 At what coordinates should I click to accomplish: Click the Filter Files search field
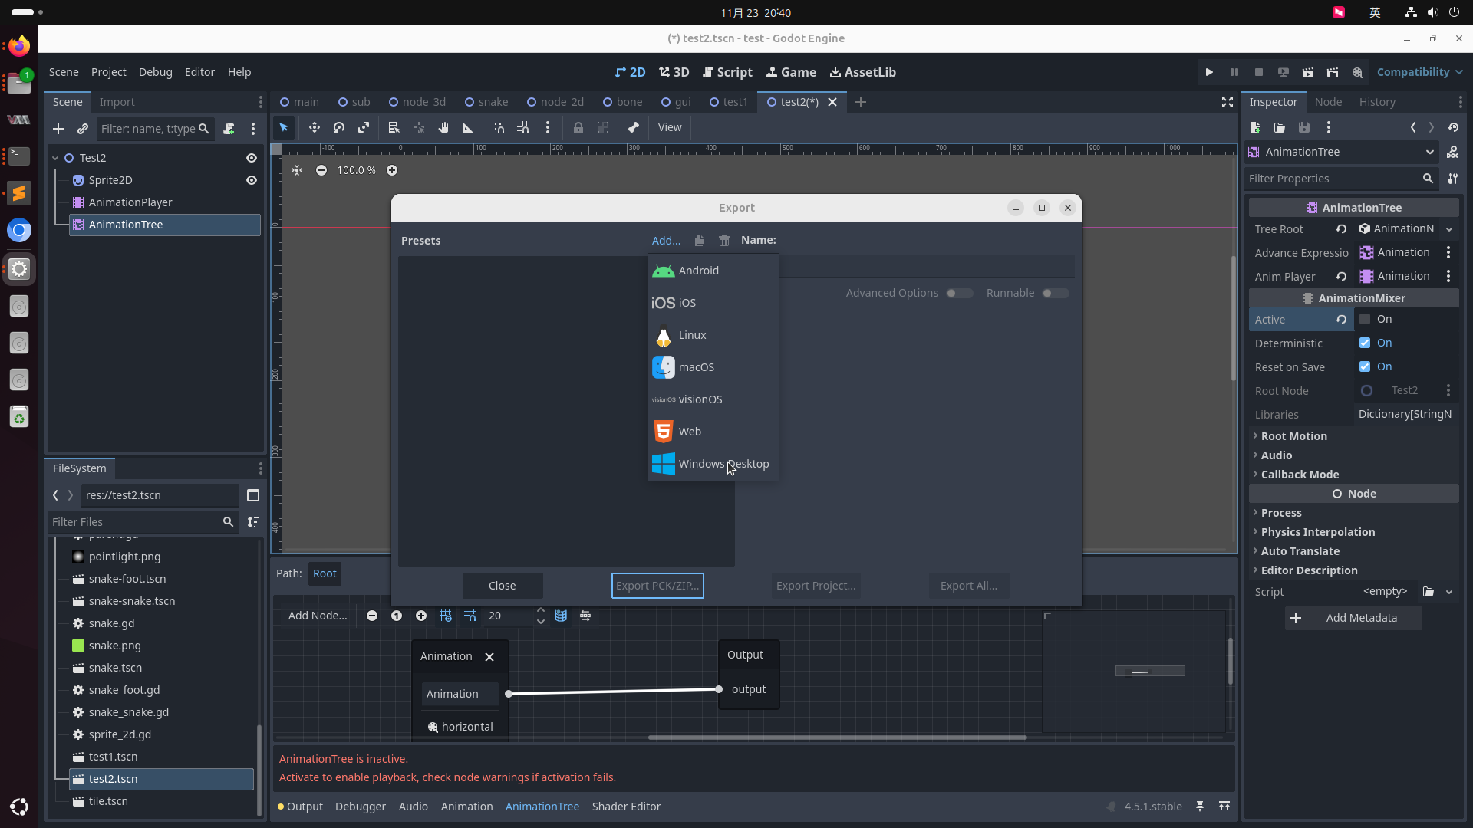134,522
